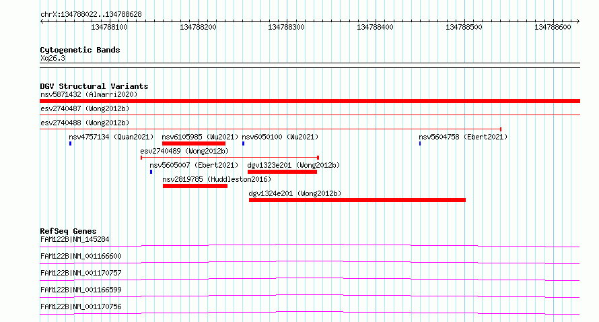The width and height of the screenshot is (599, 322).
Task: Click the right arrow of the ruler
Action: (x=578, y=21)
